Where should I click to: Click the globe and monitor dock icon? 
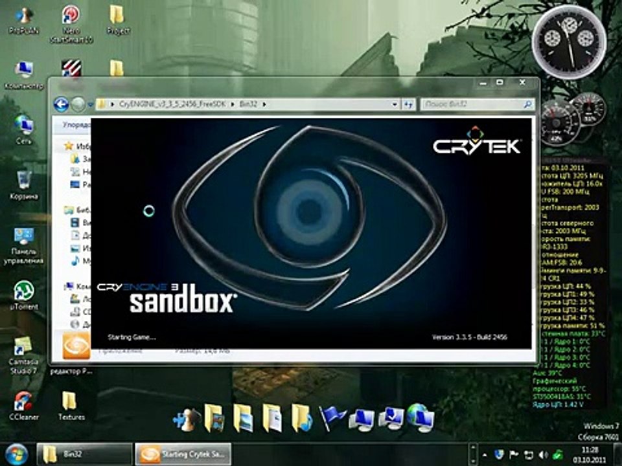(420, 417)
